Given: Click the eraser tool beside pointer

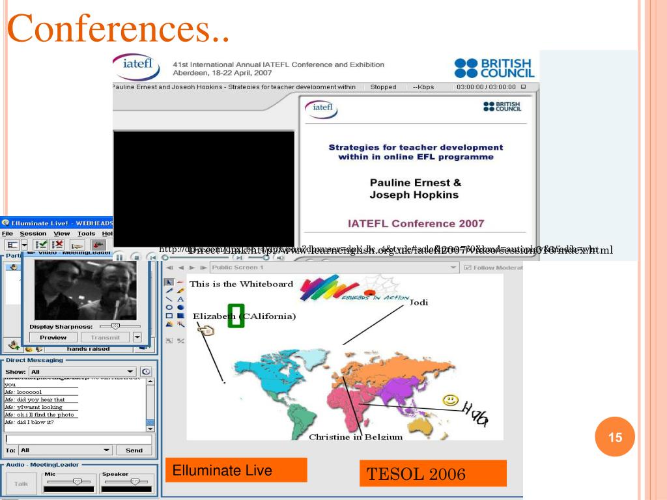Looking at the screenshot, I should pyautogui.click(x=181, y=282).
